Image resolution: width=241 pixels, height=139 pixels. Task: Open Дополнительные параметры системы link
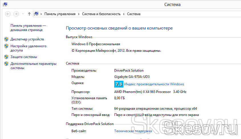pyautogui.click(x=34, y=66)
